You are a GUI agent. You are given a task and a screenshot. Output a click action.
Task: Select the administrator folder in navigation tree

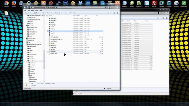[x=33, y=47]
